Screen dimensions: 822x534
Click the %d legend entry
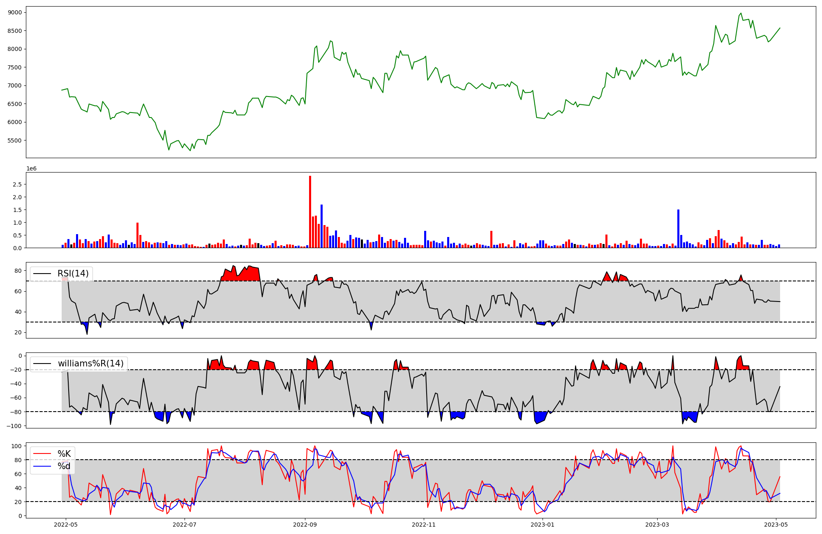[x=64, y=466]
